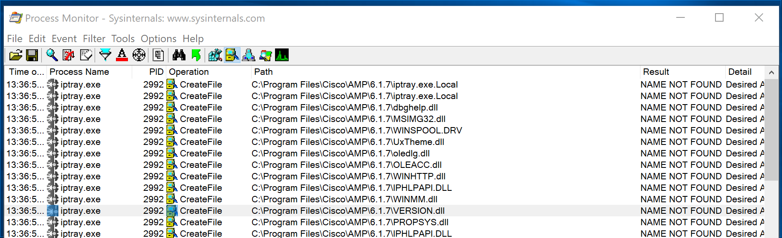Click PID 2992 in the UxTheme.dll row
The image size is (782, 238).
tap(154, 142)
